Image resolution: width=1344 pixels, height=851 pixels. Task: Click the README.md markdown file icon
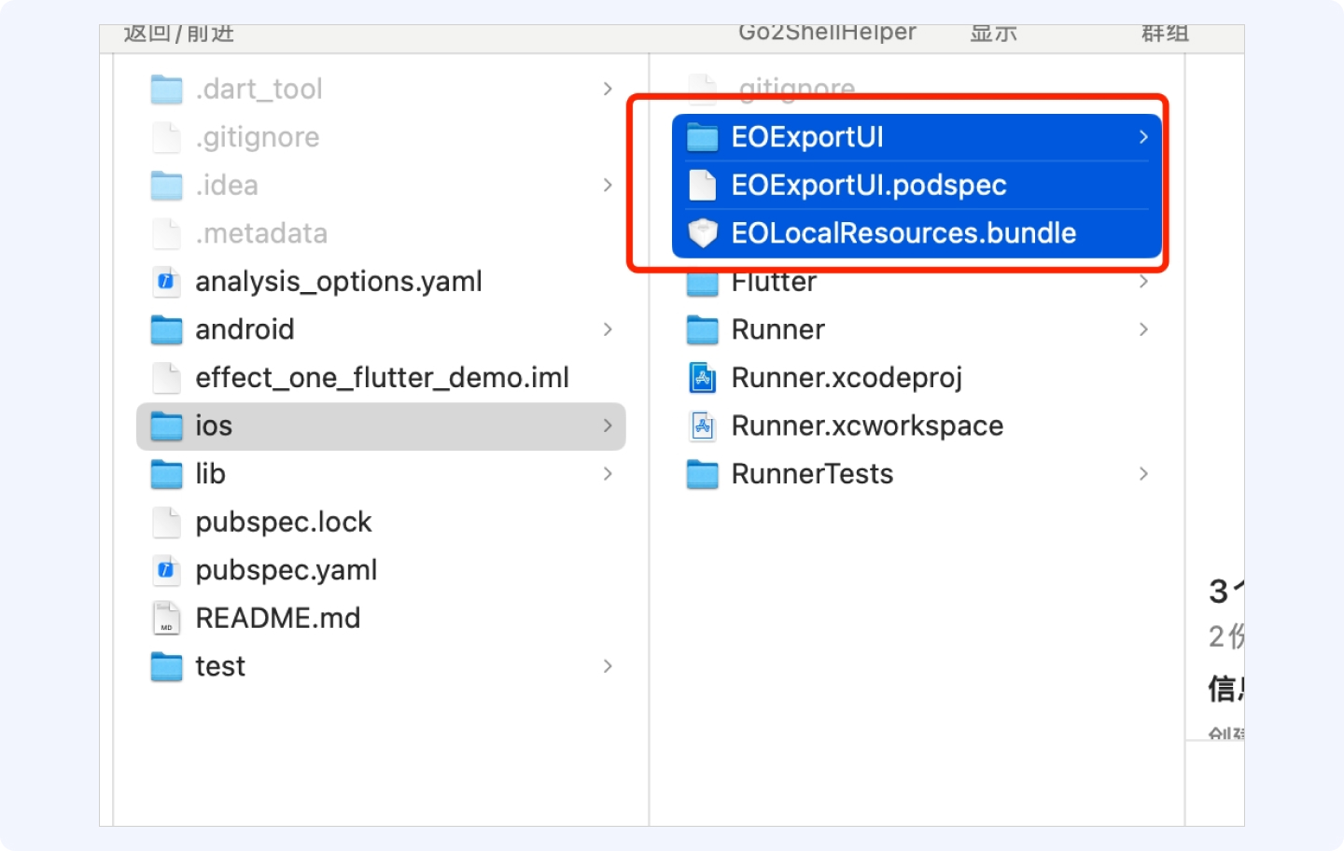(167, 619)
